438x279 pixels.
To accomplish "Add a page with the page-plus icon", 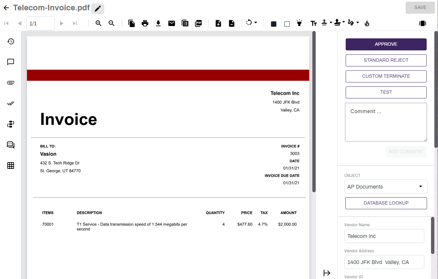I will pos(218,23).
